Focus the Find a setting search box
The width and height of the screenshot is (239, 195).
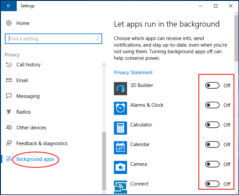(53, 39)
